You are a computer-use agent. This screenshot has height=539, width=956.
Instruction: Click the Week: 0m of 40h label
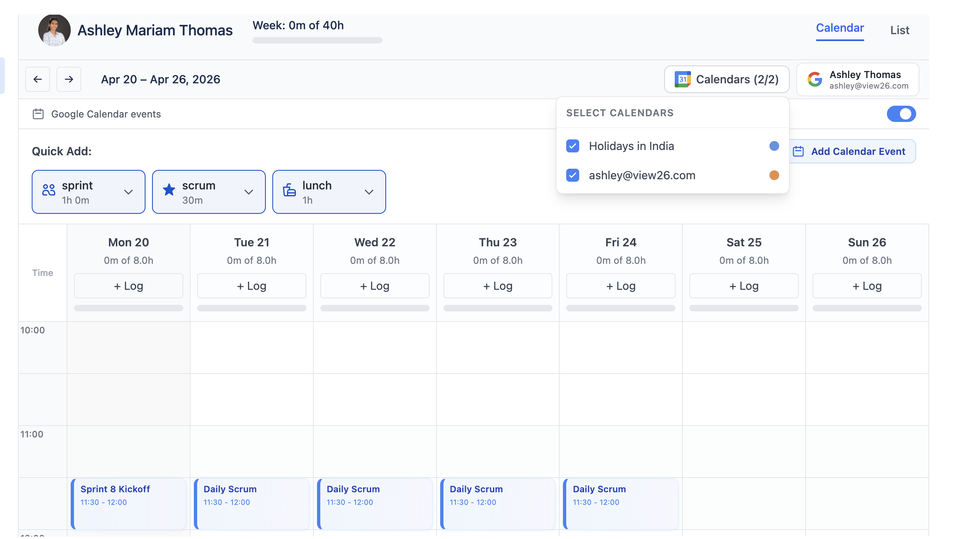[x=298, y=25]
